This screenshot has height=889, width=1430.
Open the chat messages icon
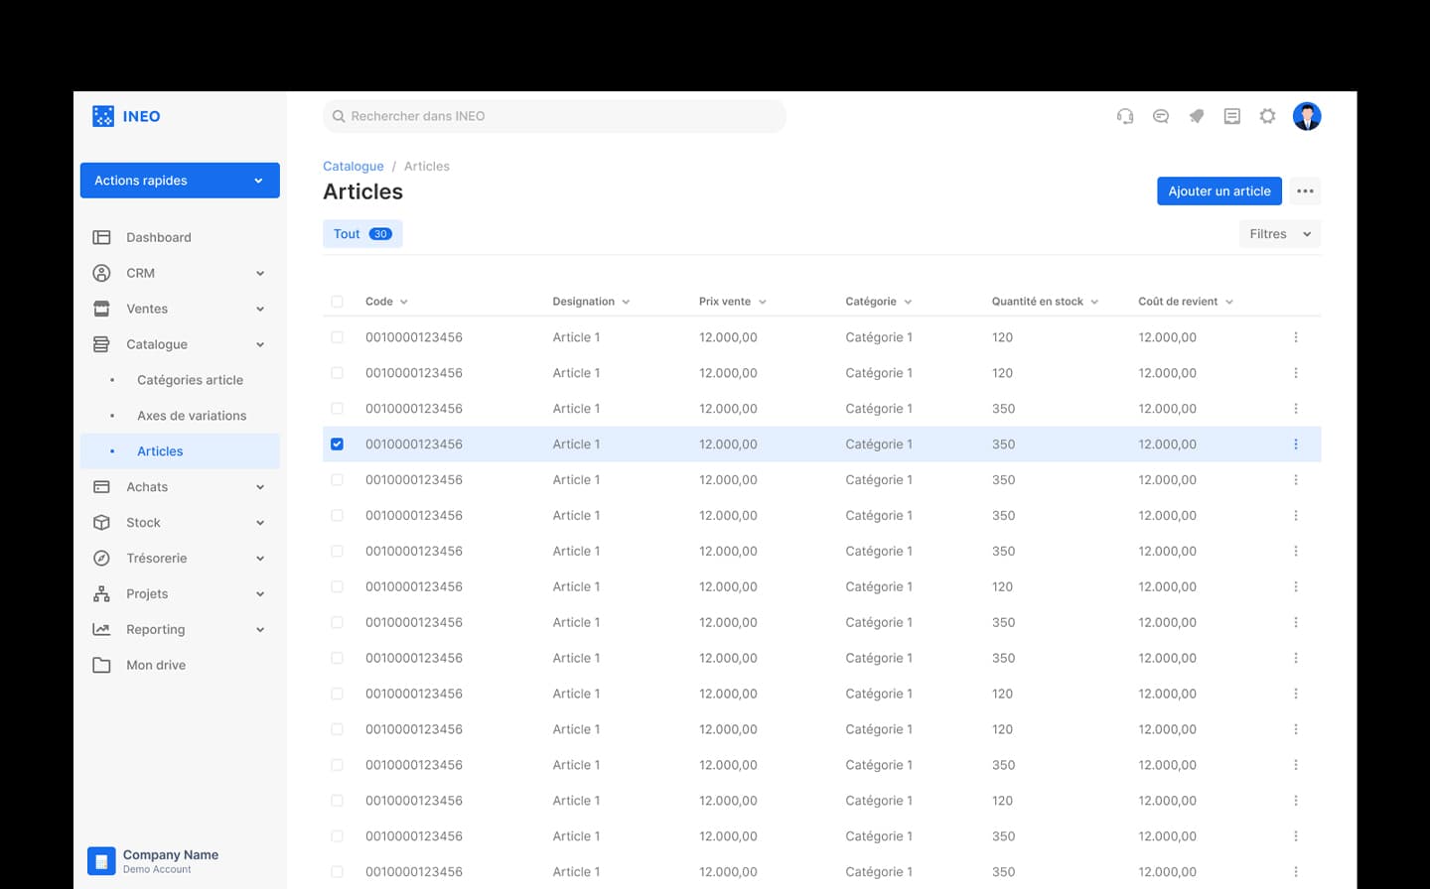(x=1160, y=116)
